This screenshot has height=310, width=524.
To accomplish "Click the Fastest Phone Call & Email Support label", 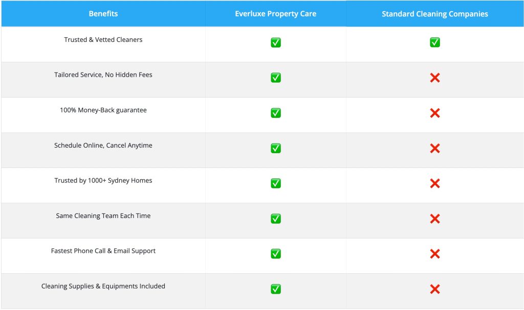I will [x=103, y=251].
